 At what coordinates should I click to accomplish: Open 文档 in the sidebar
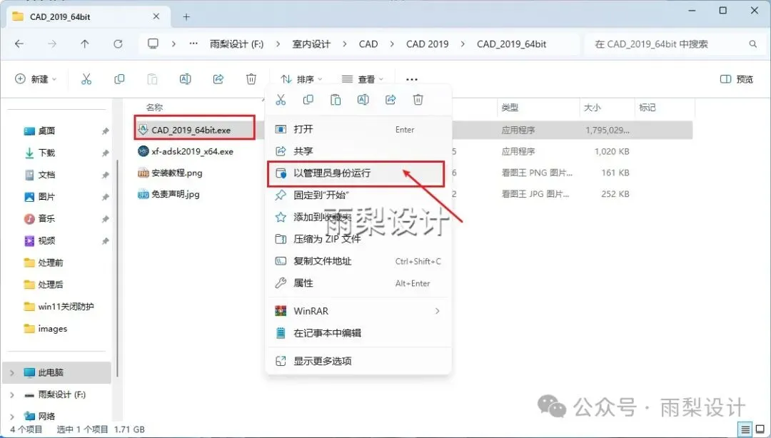click(x=46, y=175)
